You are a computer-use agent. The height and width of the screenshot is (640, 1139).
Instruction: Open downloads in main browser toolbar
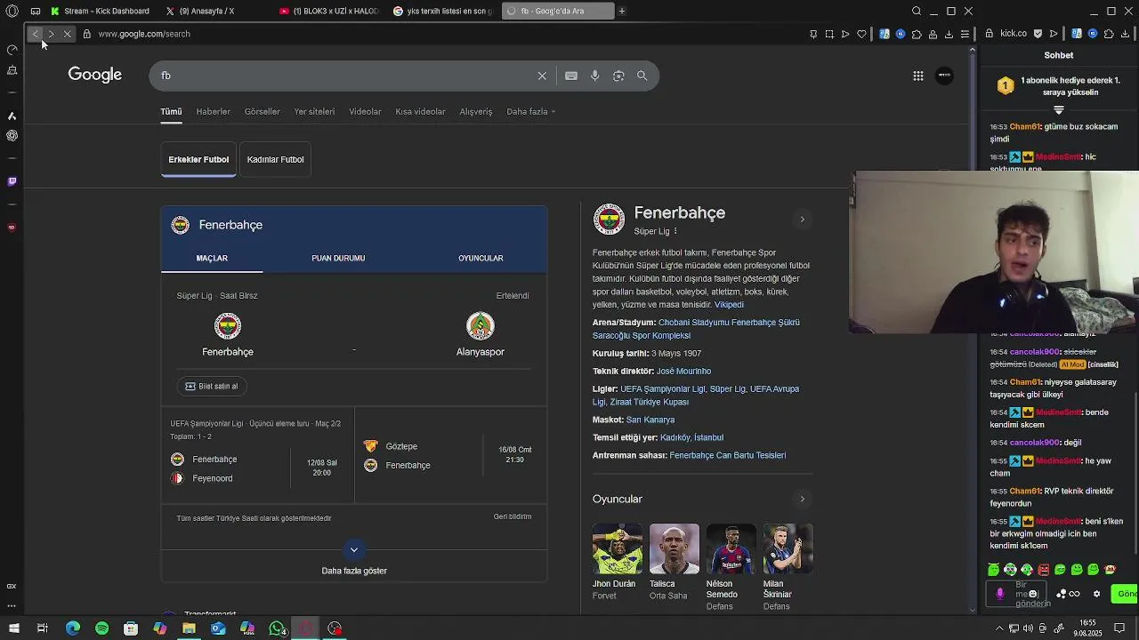point(949,34)
